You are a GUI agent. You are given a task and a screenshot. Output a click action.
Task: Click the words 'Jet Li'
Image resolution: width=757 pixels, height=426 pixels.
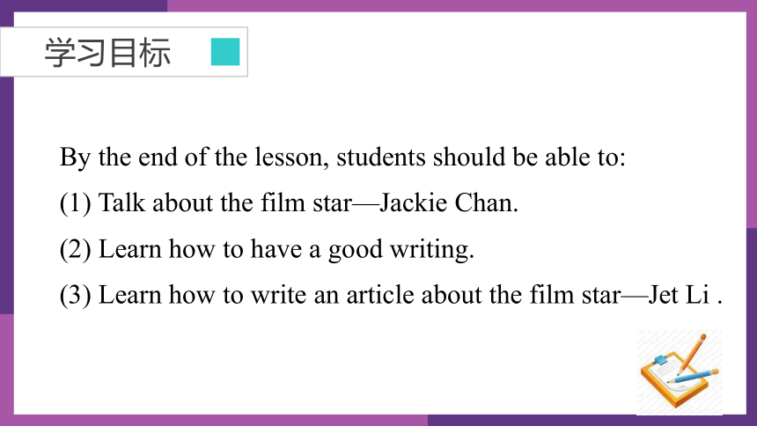[x=679, y=295]
